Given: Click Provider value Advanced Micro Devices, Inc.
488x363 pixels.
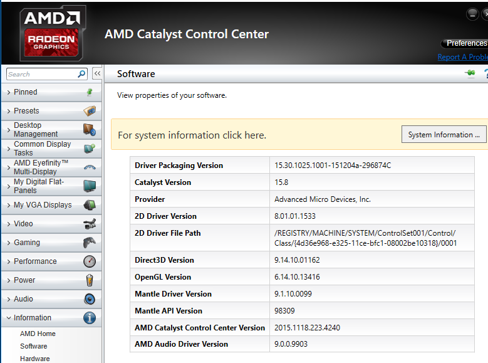Looking at the screenshot, I should 323,199.
